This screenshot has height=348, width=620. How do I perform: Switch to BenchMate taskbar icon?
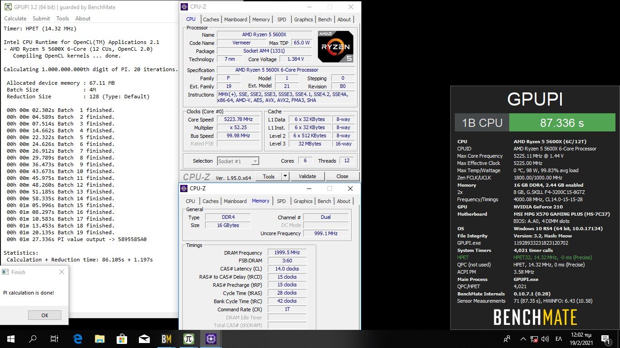point(167,339)
